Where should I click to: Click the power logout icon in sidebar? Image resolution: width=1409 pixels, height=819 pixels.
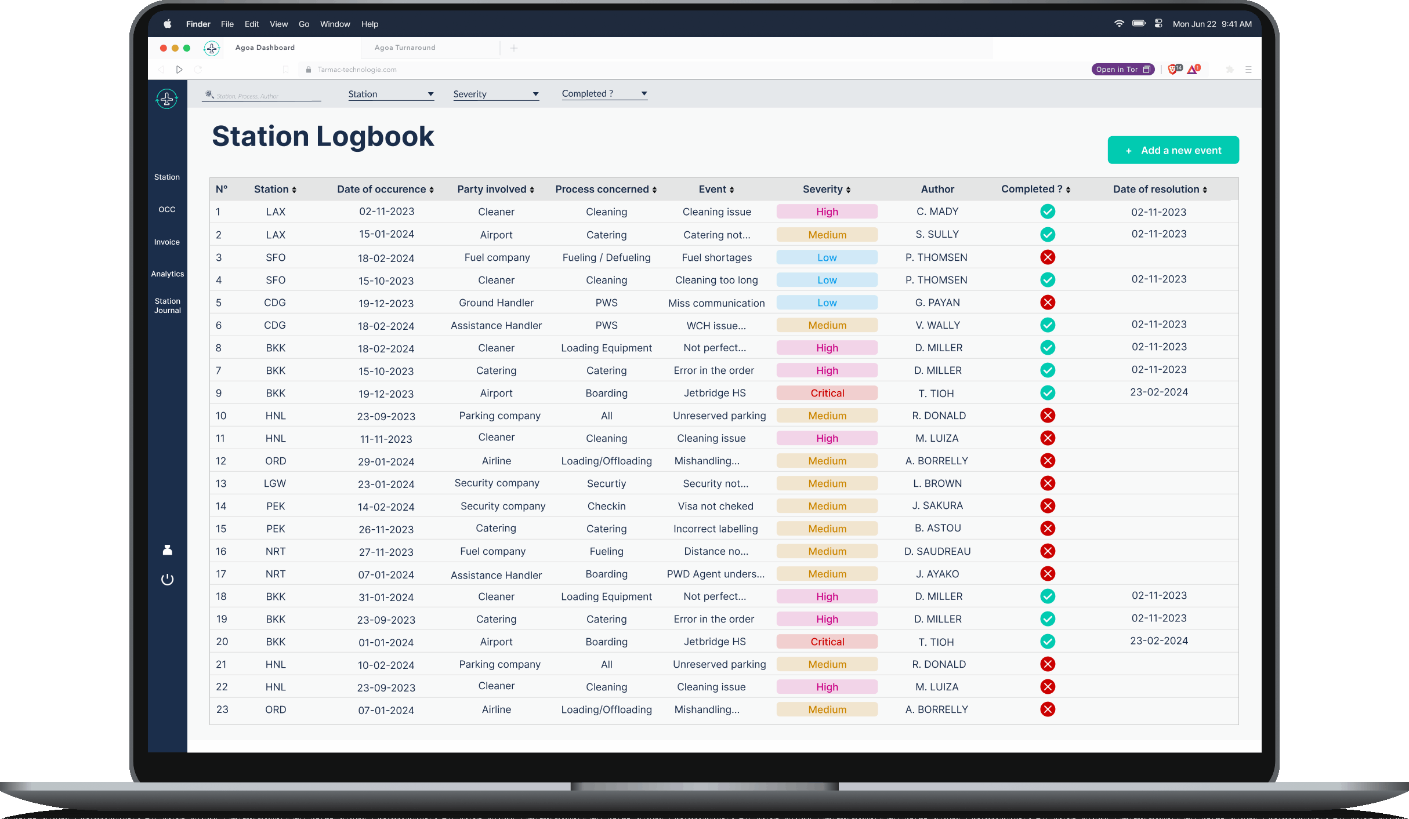coord(167,580)
